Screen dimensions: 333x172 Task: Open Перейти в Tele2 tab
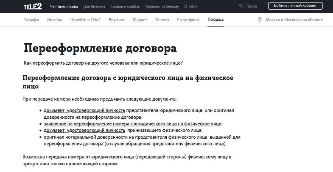pos(85,20)
